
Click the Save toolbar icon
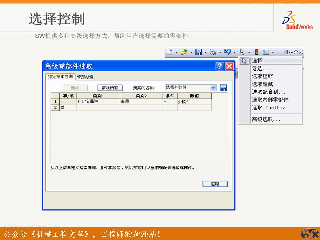[x=199, y=52]
